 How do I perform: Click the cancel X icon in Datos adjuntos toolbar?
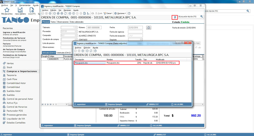(x=79, y=51)
